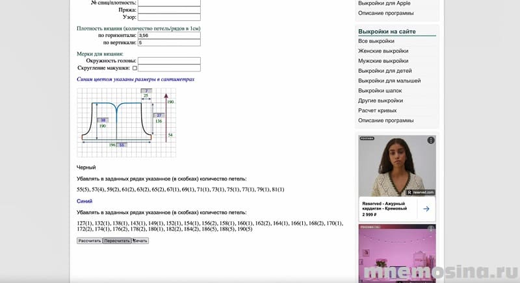Edit the по горизонтали density field 3,56
Screen dimensions: 520x283
(169, 36)
